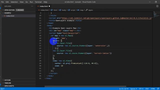Open index.html in the Explorer tree
160x90 pixels.
(19, 16)
